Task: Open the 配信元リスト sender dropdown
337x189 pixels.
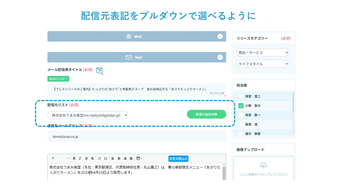Action: (88, 115)
